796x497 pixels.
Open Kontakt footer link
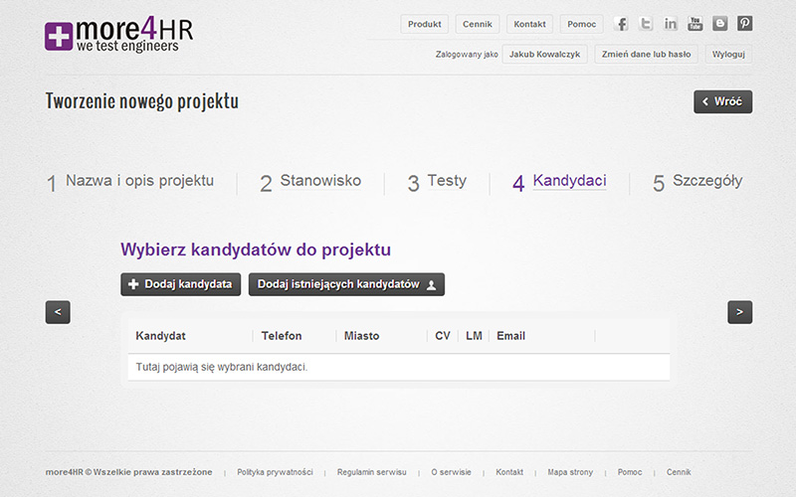point(509,472)
